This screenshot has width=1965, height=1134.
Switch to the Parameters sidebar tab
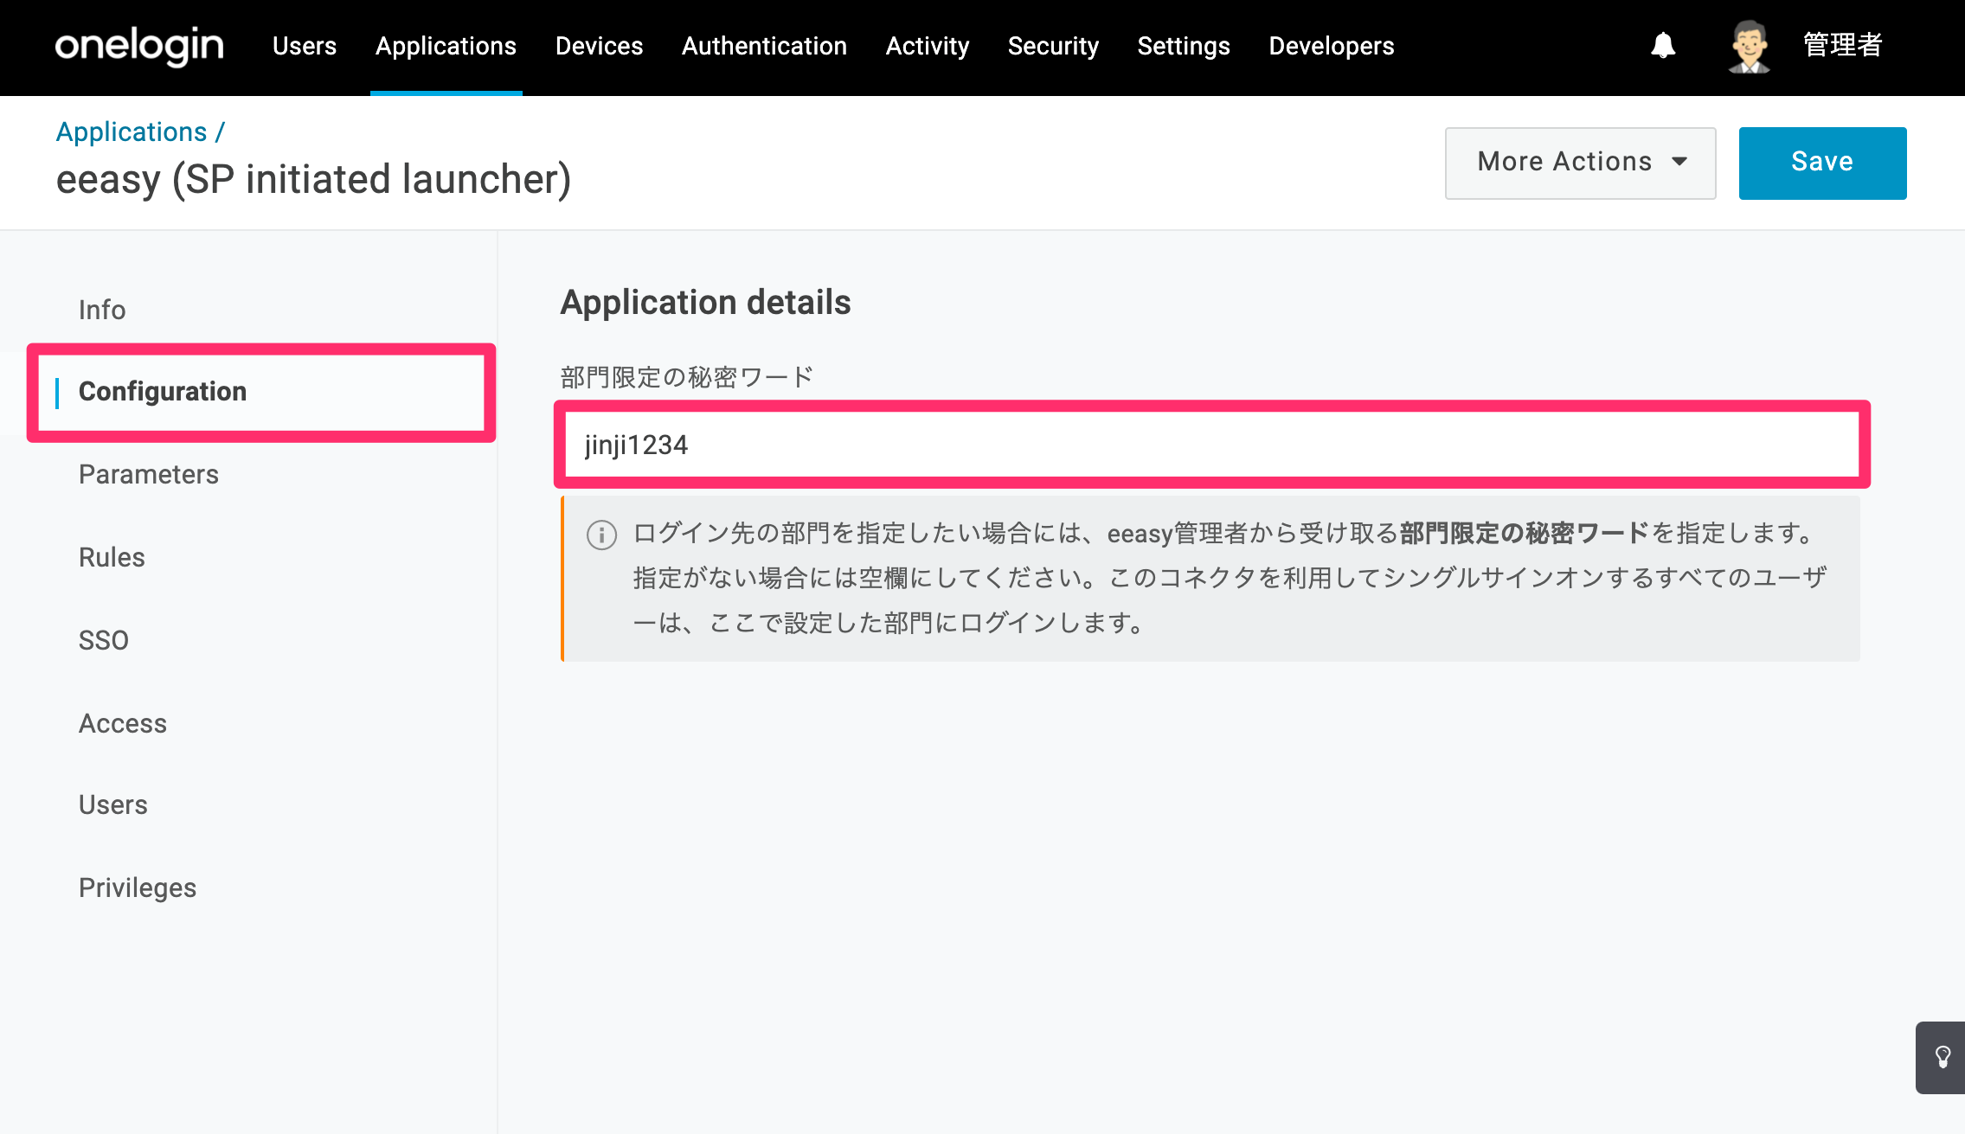[x=149, y=474]
